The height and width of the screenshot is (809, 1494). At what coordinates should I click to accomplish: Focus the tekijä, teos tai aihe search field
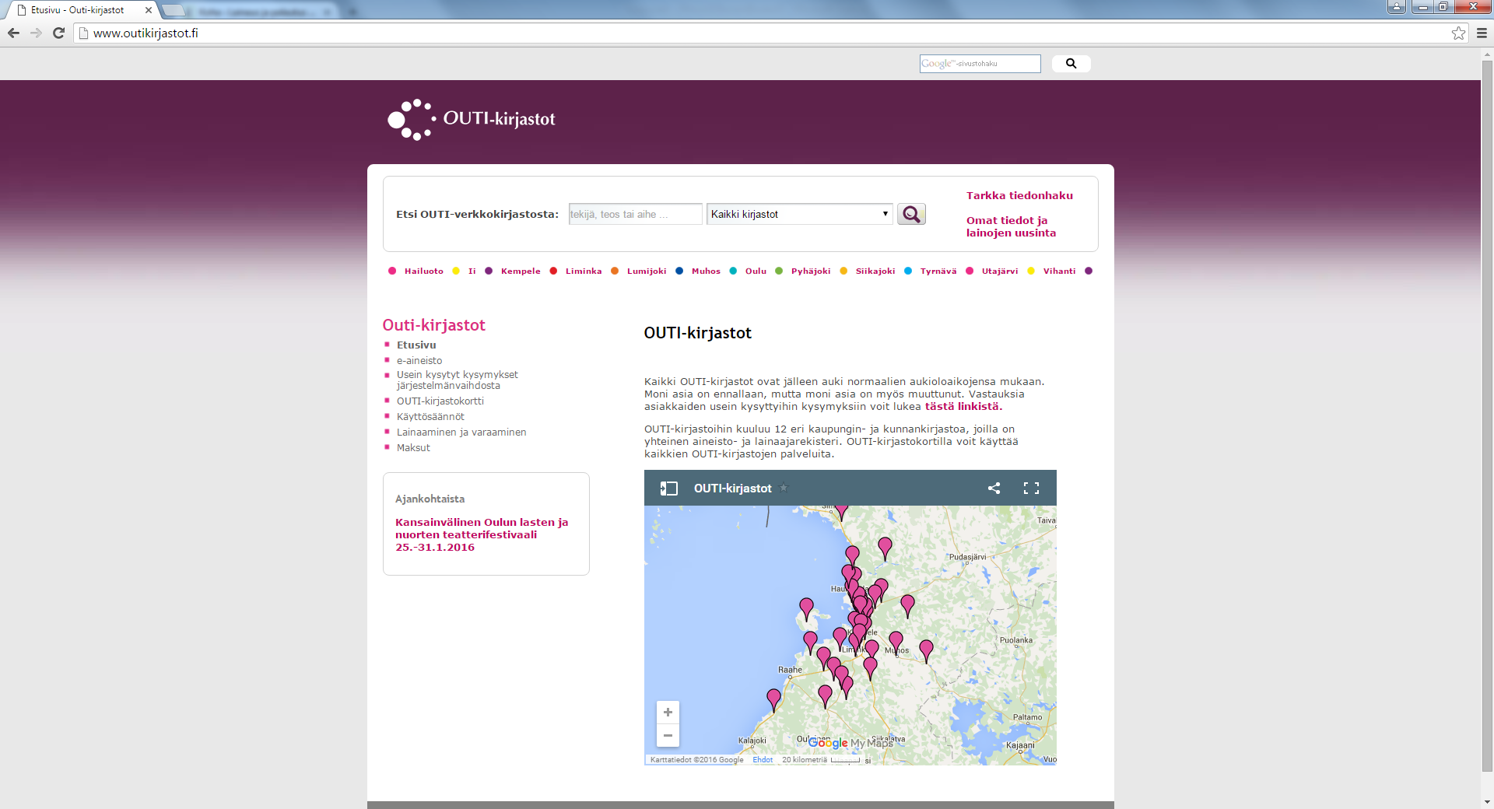click(635, 214)
